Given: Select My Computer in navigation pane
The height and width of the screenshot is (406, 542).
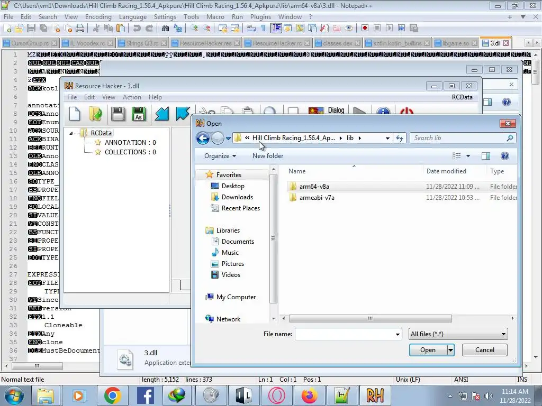Looking at the screenshot, I should tap(236, 297).
